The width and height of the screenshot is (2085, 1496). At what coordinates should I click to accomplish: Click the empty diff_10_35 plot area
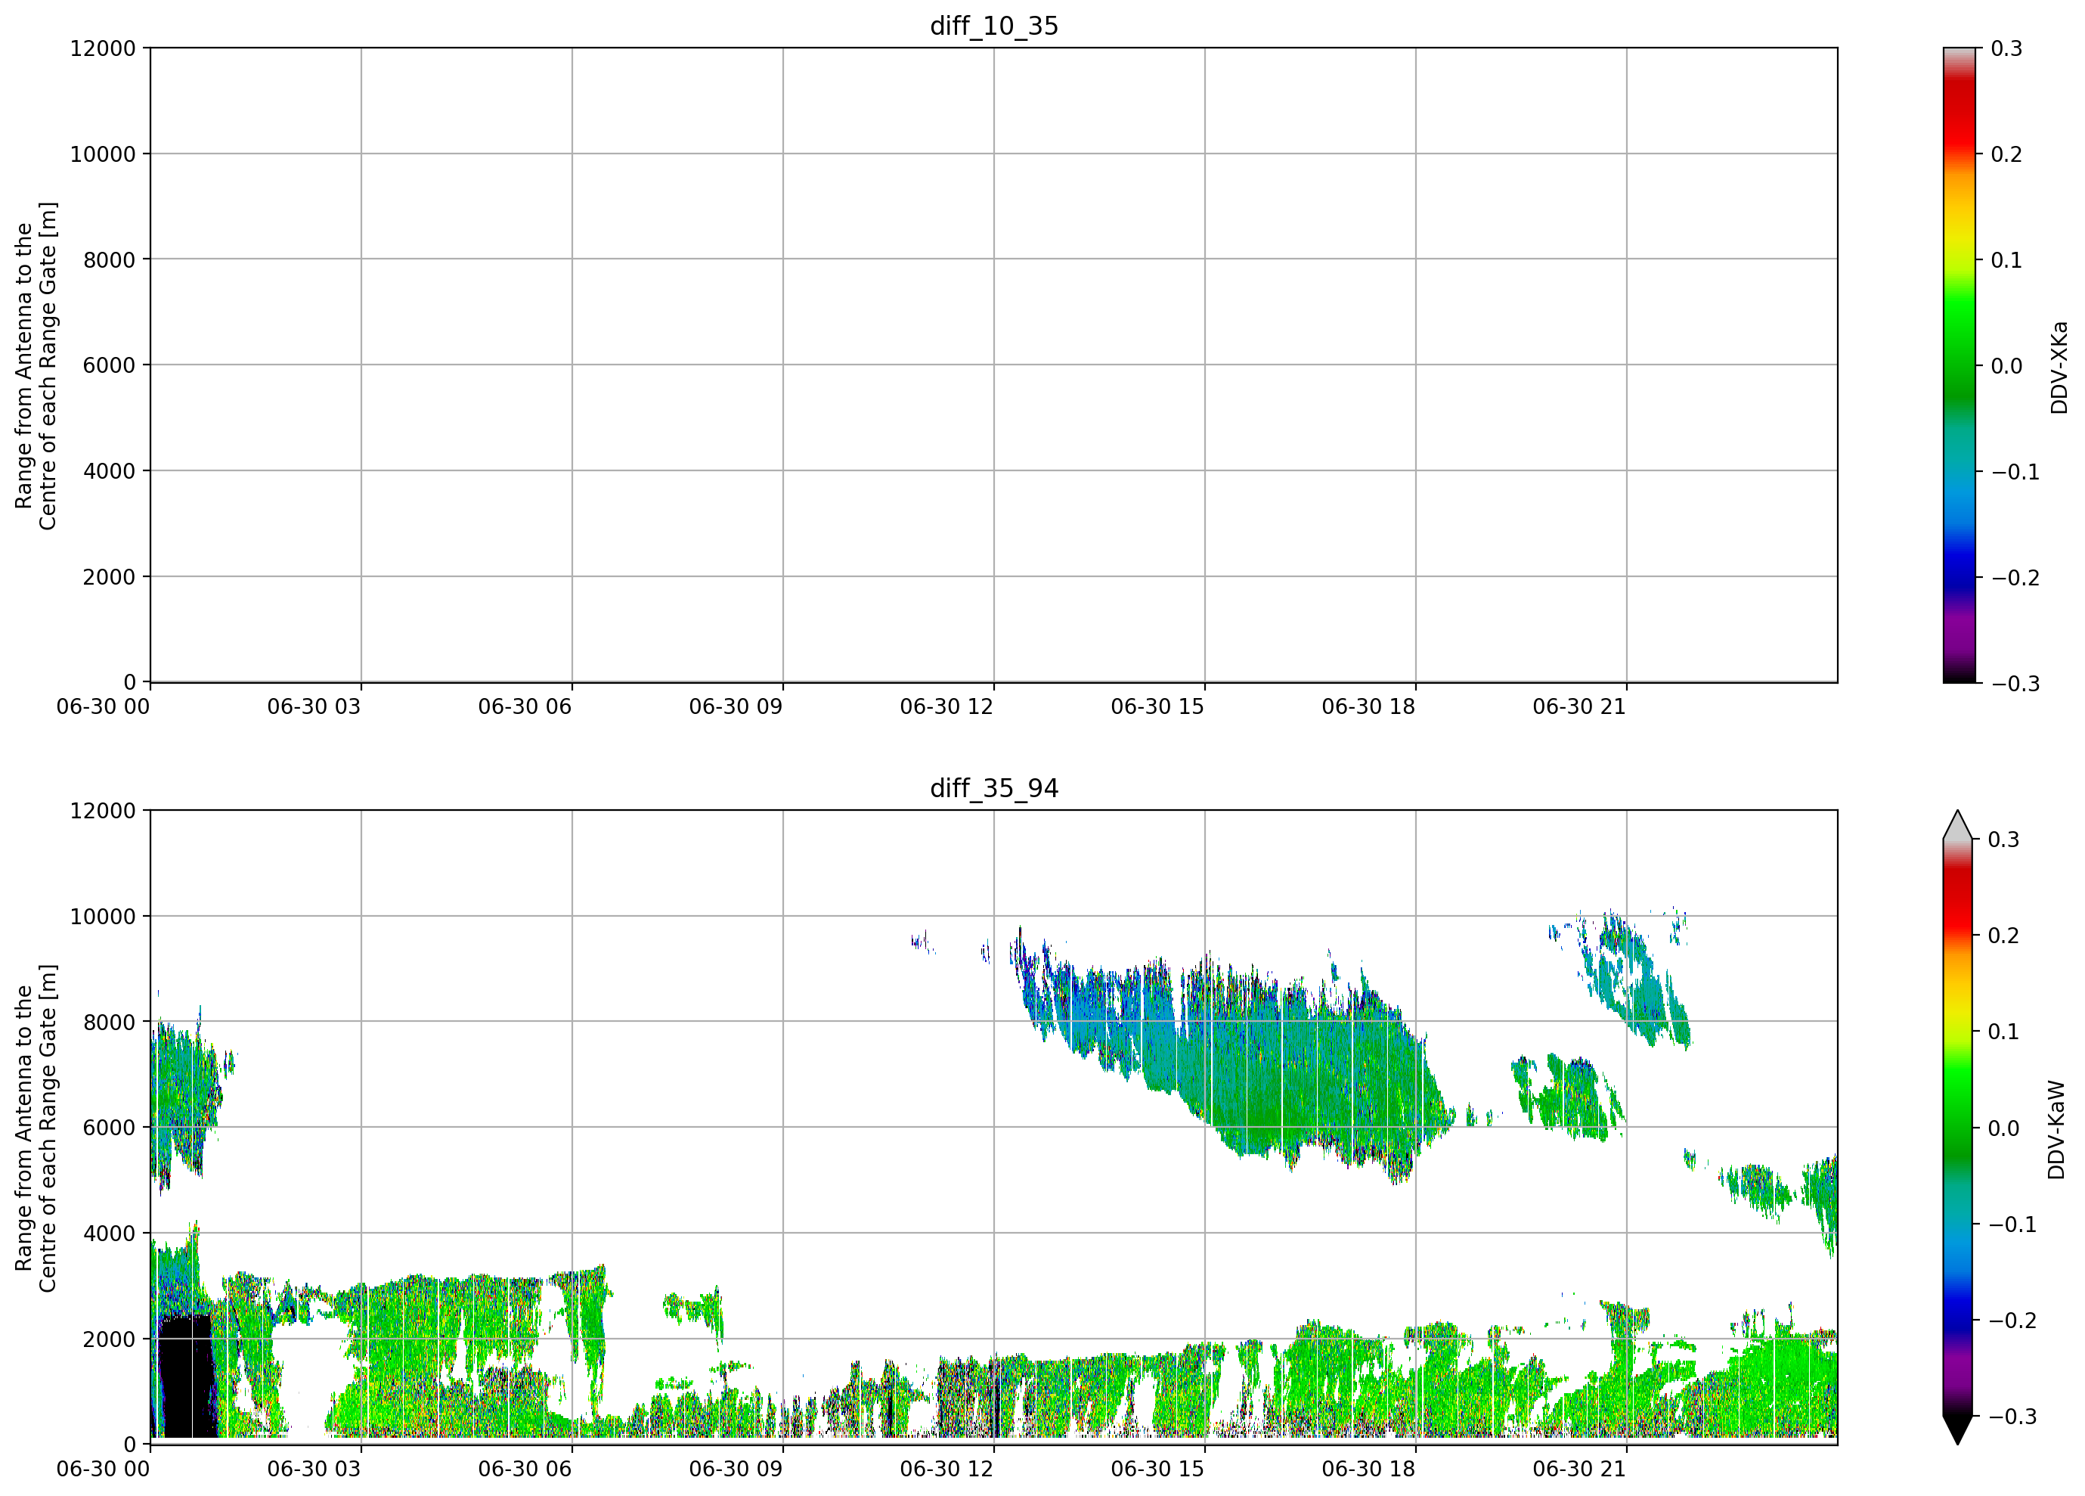tap(994, 365)
